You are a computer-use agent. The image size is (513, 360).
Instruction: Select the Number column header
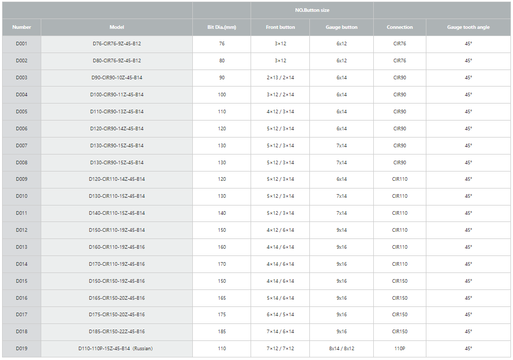22,27
